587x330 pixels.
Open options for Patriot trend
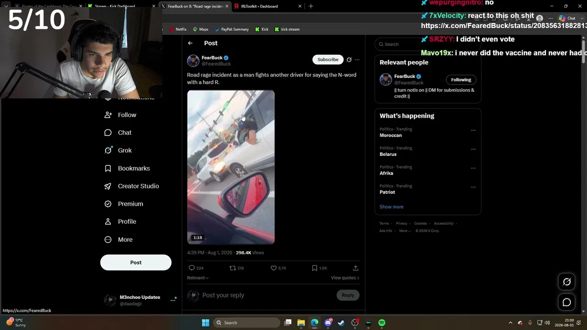[473, 187]
